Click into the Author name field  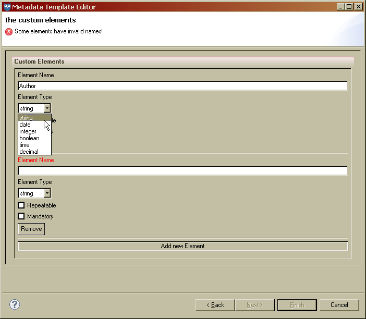pos(182,86)
